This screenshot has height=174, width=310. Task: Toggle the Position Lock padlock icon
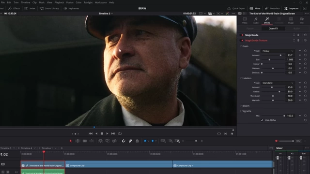tap(137, 141)
